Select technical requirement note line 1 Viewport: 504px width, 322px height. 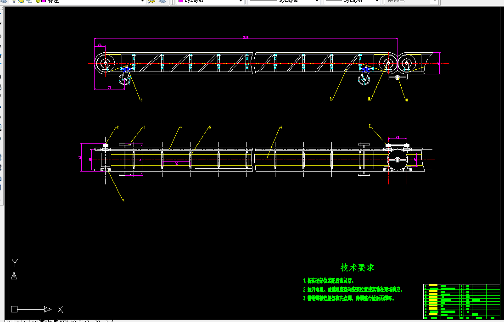pyautogui.click(x=329, y=281)
